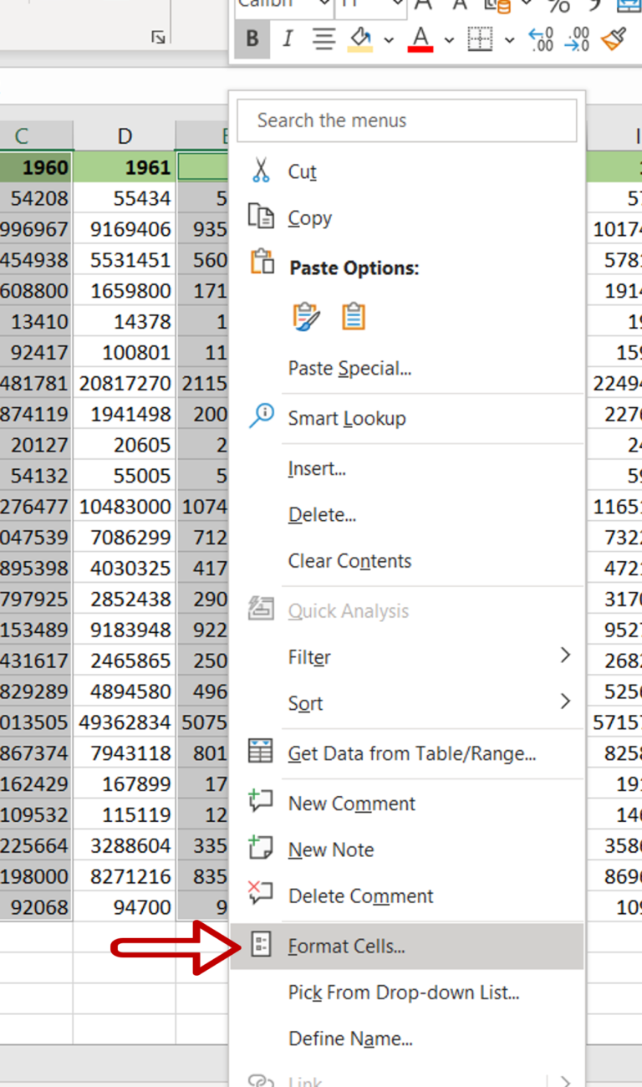
Task: Increase decimal places
Action: tap(540, 38)
